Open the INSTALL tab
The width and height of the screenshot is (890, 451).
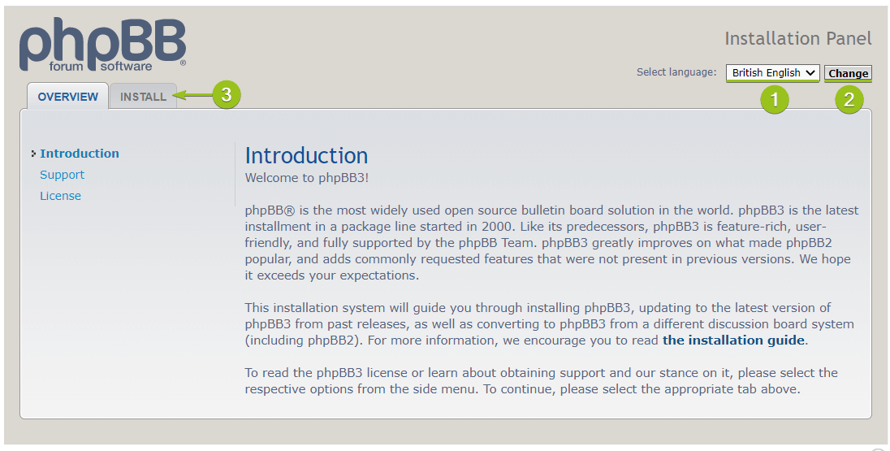point(143,97)
